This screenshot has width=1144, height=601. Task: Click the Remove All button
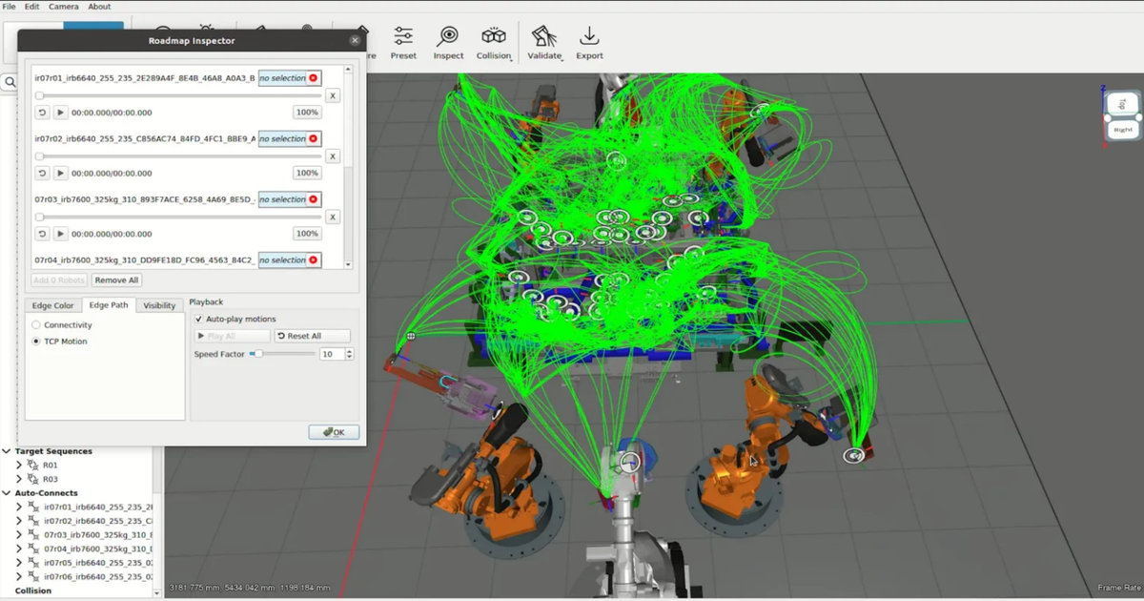[x=117, y=280]
